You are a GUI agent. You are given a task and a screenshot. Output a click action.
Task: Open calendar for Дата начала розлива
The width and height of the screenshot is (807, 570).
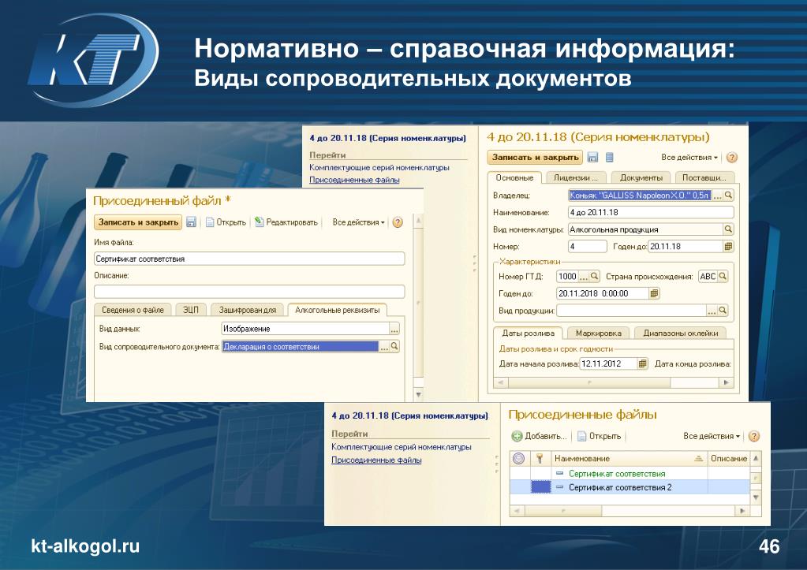click(642, 363)
